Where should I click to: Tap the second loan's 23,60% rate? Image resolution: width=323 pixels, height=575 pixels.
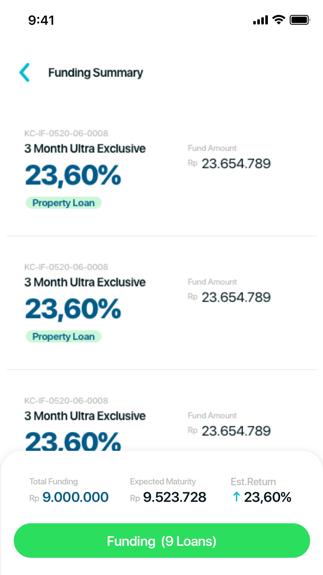73,309
